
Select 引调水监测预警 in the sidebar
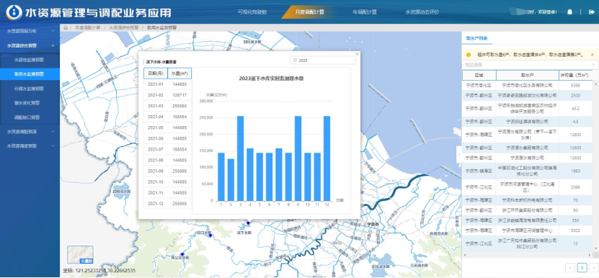30,89
